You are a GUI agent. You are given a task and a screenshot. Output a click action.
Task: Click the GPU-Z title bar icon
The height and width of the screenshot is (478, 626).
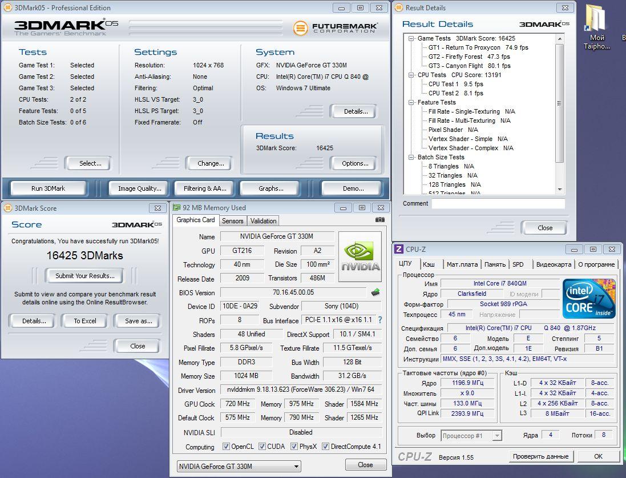tap(176, 207)
